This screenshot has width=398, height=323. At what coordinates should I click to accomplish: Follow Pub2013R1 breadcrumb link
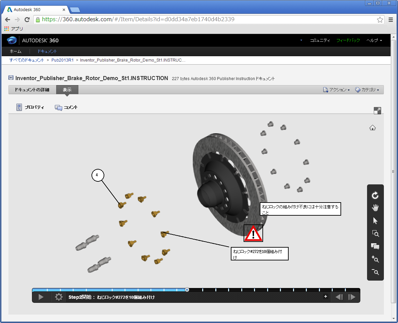pos(63,60)
